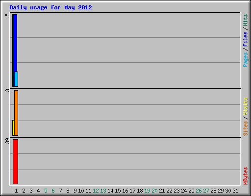The height and width of the screenshot is (196, 251).
Task: Click the "Daily usage for May 2012" title
Action: coord(50,8)
